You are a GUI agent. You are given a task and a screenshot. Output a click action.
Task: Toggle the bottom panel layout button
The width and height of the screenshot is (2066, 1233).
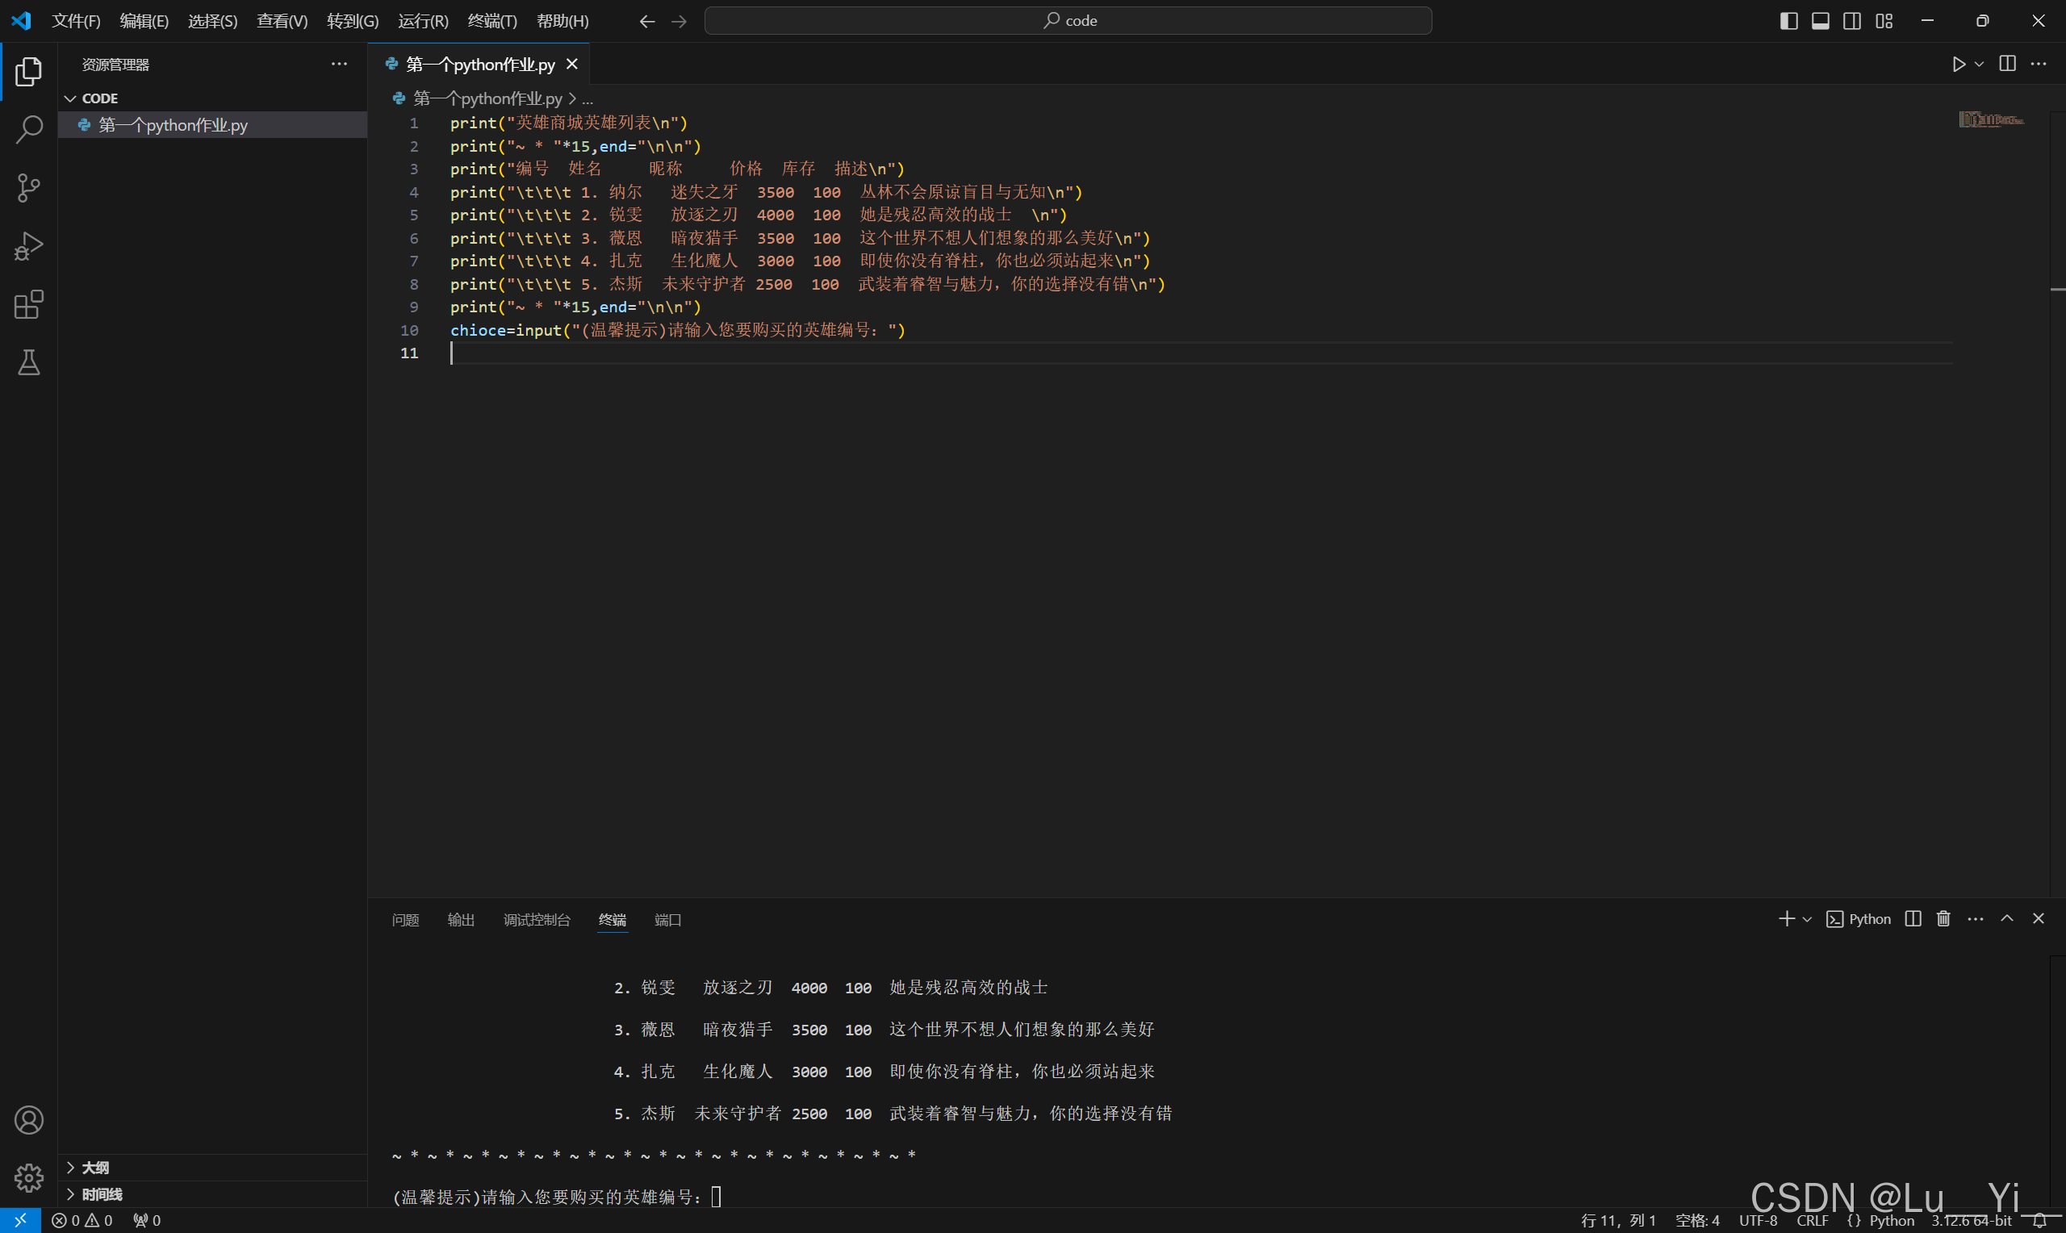(1820, 21)
